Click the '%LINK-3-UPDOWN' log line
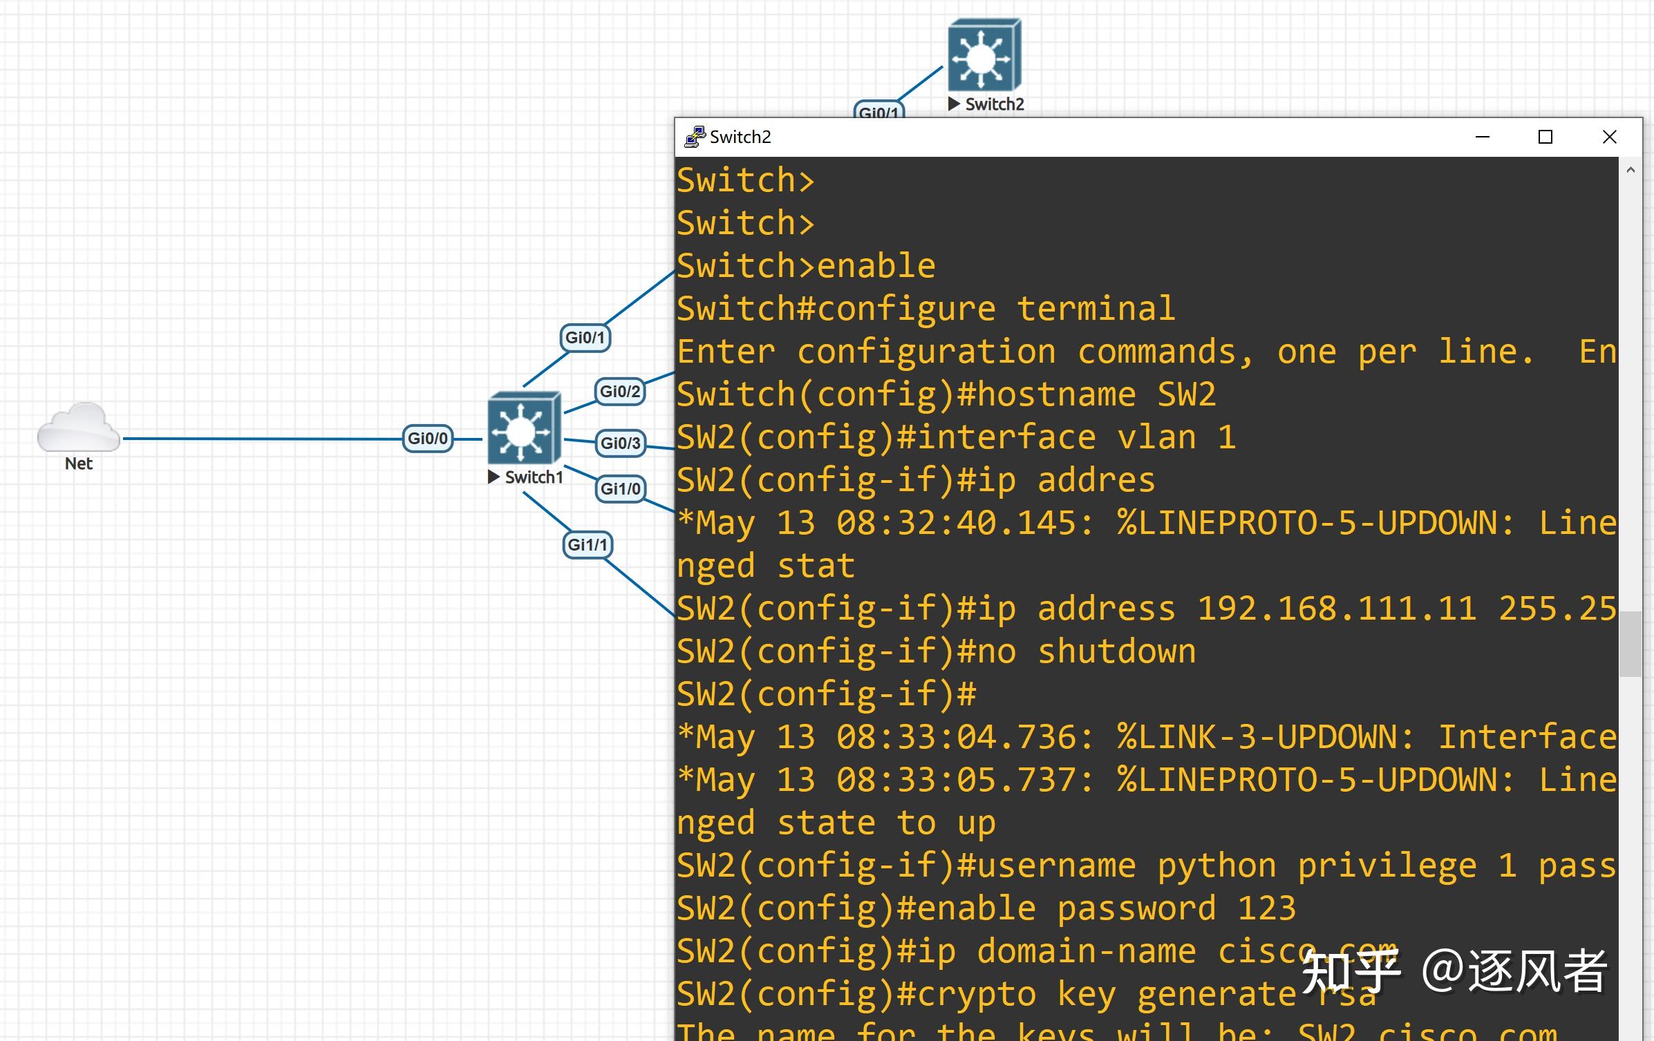This screenshot has width=1654, height=1041. [1147, 737]
